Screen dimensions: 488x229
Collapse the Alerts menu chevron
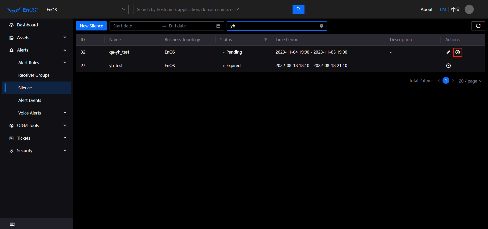click(65, 50)
